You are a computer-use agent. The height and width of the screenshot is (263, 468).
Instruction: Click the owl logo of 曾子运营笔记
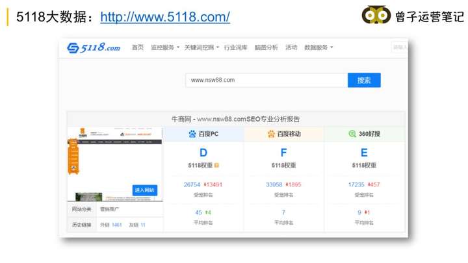point(376,14)
